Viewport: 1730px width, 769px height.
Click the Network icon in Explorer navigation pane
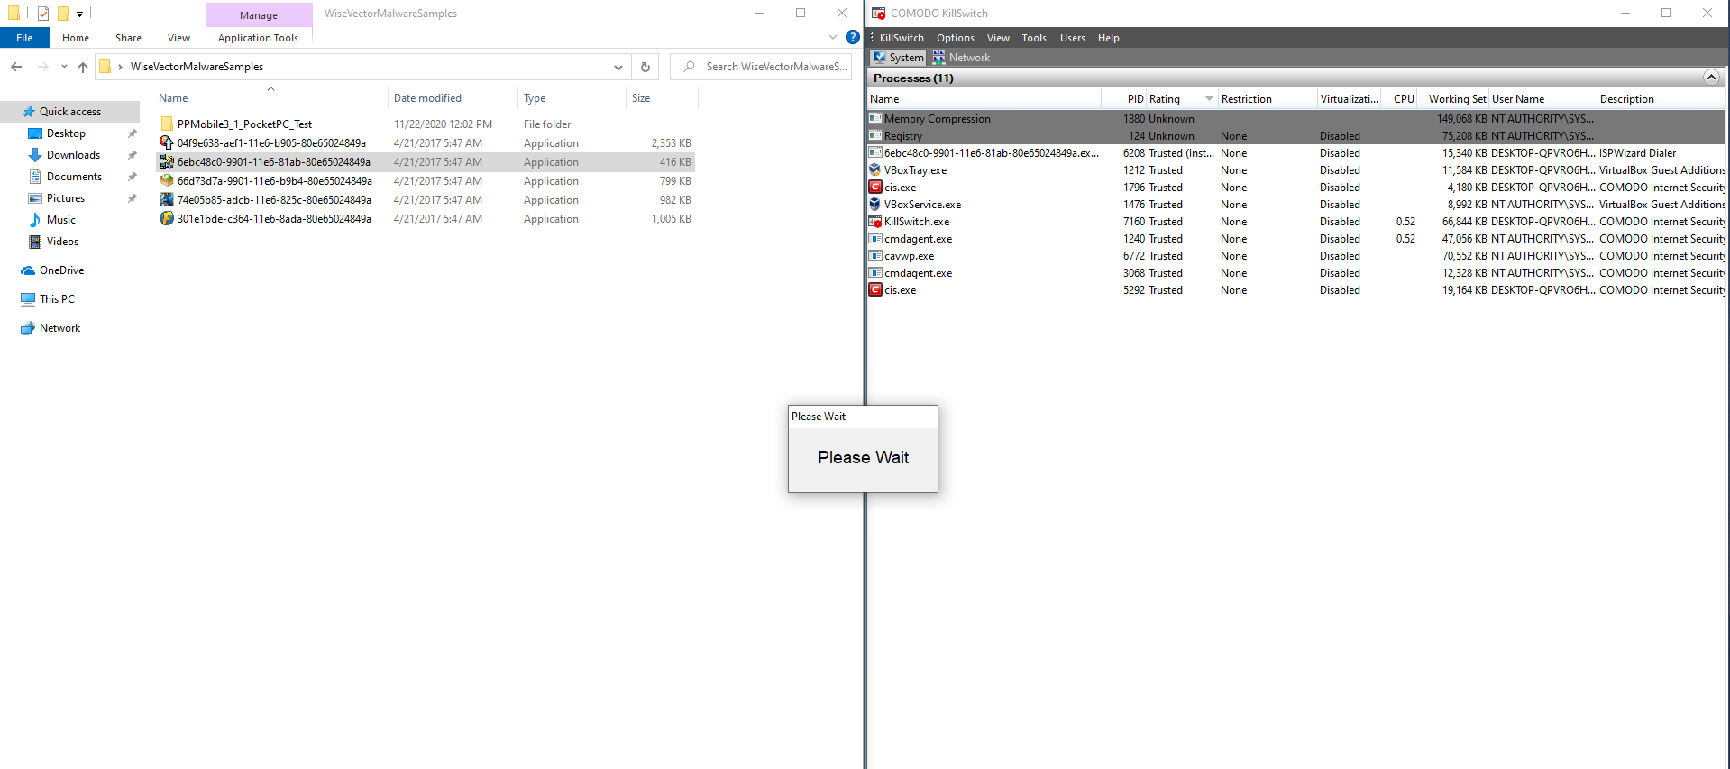tap(28, 328)
